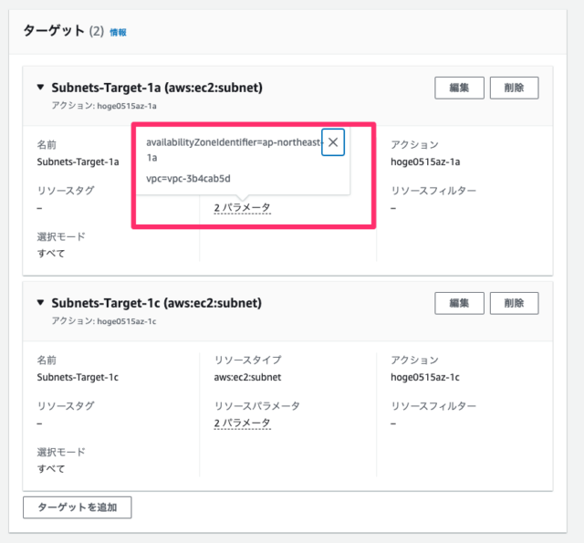The width and height of the screenshot is (584, 543).
Task: Select the Subnets-Target-1a (aws:ec2:subnet) heading
Action: point(157,88)
